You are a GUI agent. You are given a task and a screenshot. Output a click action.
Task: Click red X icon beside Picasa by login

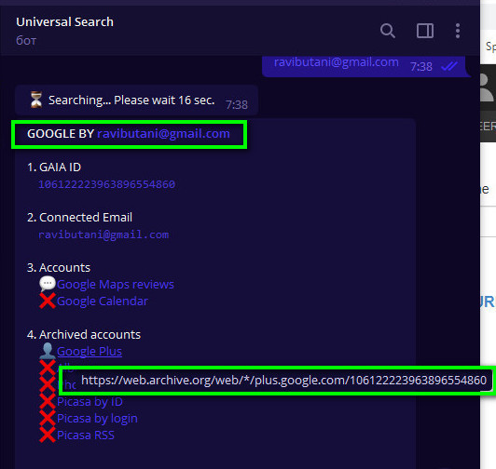[48, 418]
